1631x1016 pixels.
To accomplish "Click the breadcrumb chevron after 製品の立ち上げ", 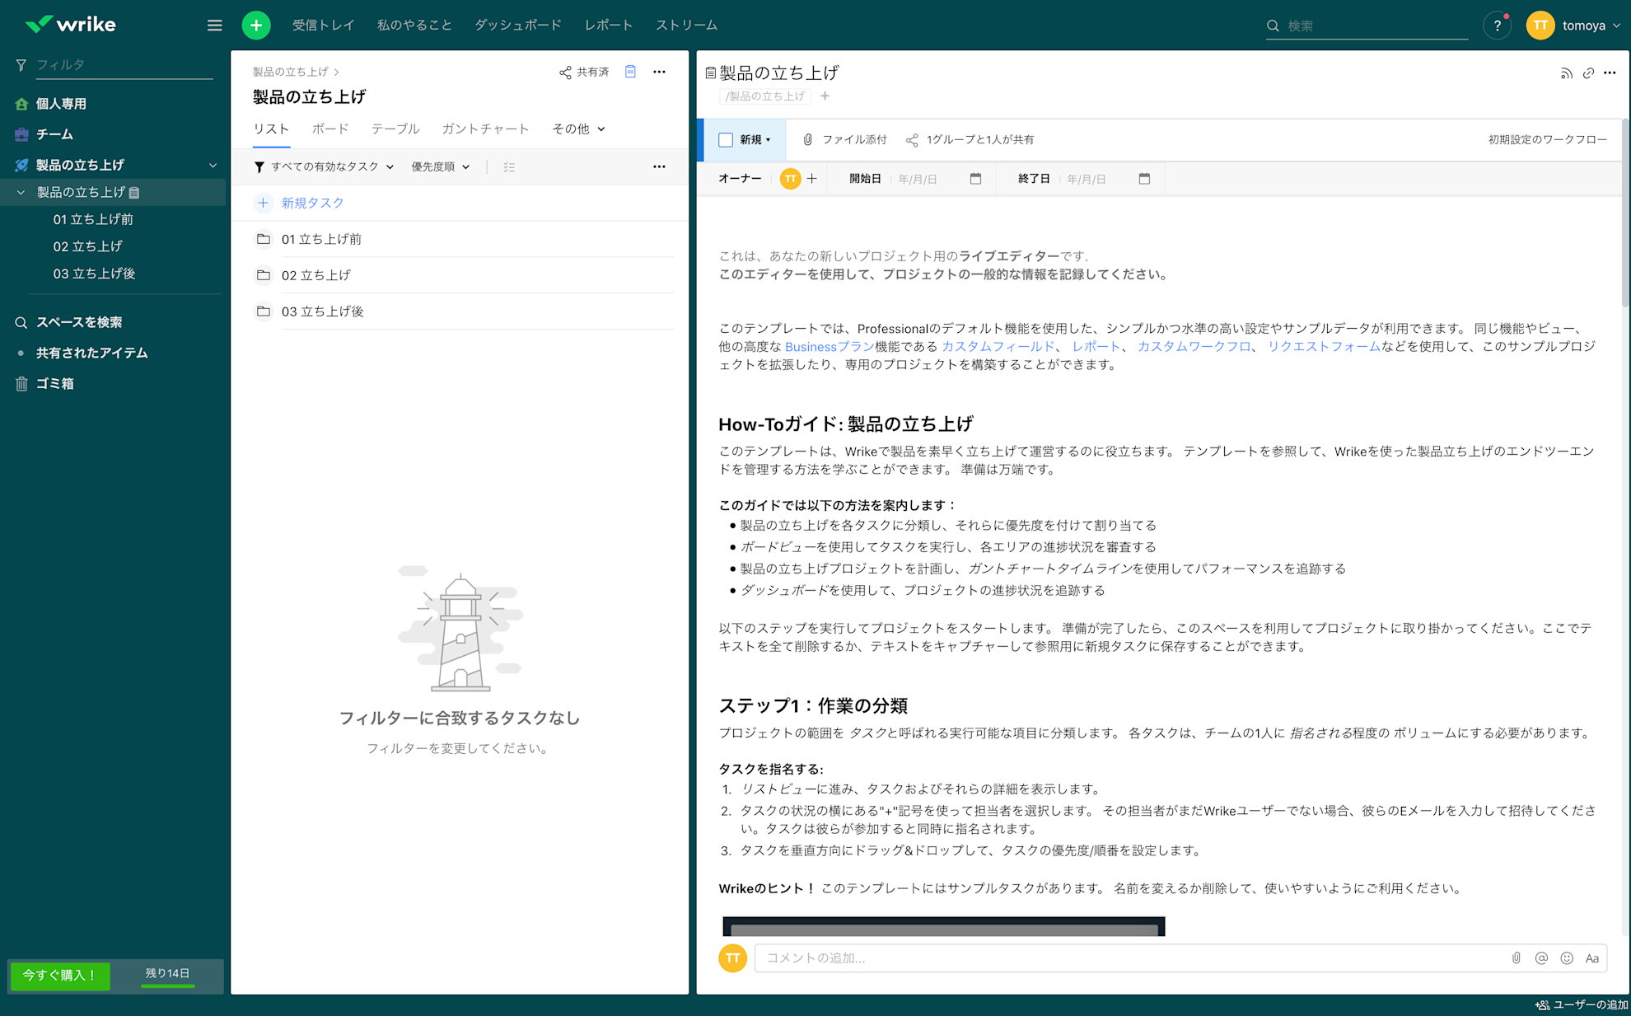I will point(336,72).
